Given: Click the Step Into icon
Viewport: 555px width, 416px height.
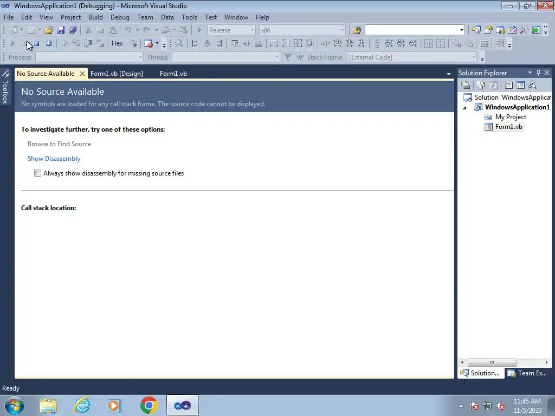Looking at the screenshot, I should click(76, 43).
